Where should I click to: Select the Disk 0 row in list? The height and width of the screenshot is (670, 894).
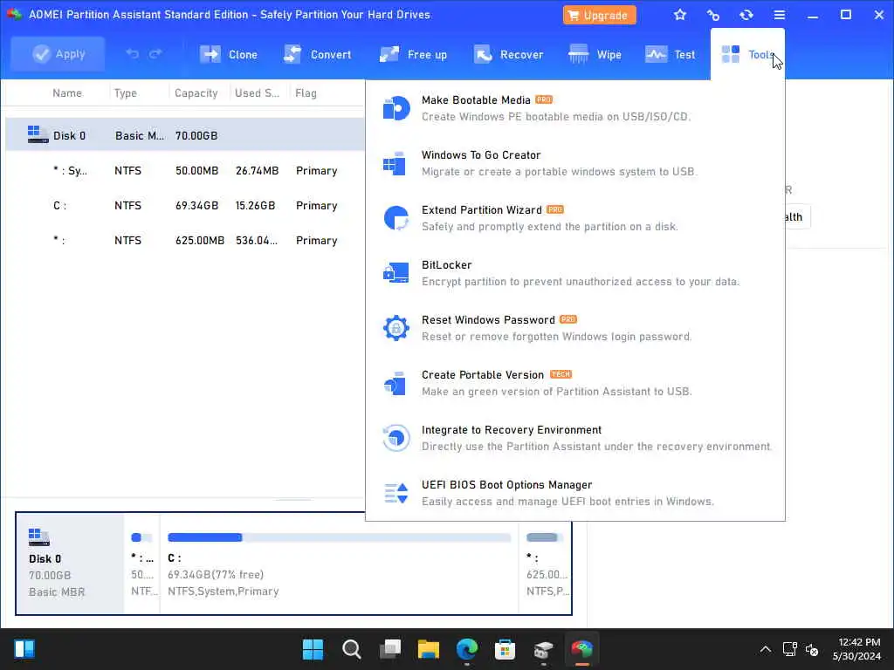pyautogui.click(x=185, y=135)
